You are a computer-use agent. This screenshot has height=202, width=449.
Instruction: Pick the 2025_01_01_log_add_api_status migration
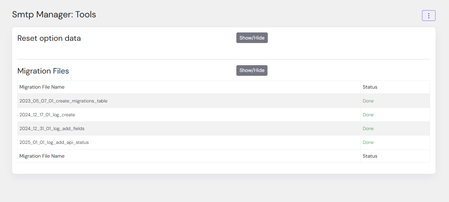(54, 142)
